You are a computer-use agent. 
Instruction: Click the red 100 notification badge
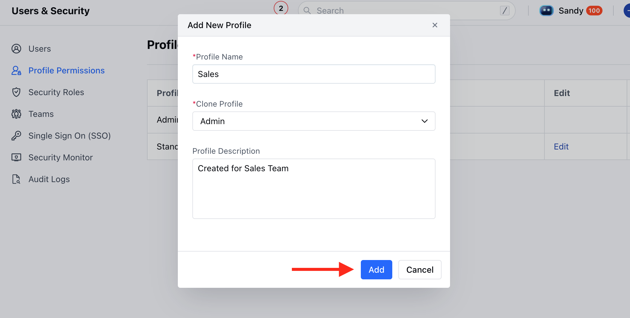coord(594,11)
